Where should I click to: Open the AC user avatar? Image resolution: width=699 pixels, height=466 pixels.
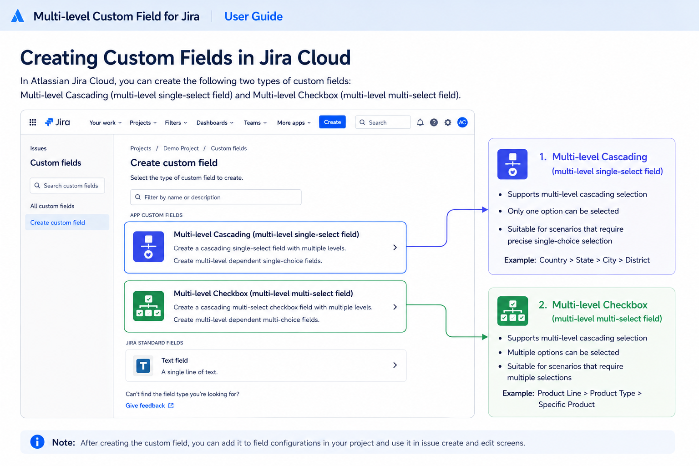point(462,122)
